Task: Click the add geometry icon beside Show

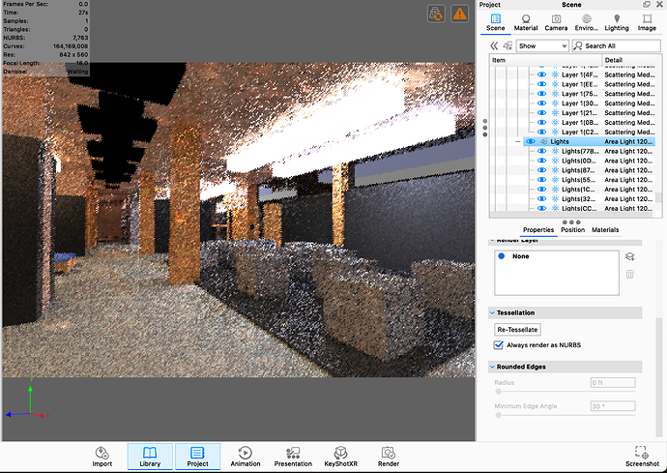Action: (507, 45)
